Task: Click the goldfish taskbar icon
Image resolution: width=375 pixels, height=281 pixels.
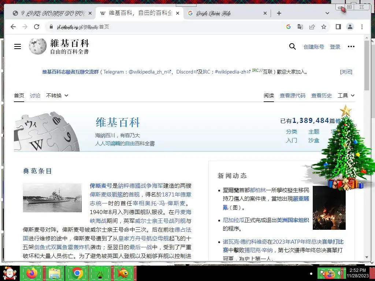Action: coord(123,273)
